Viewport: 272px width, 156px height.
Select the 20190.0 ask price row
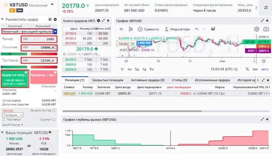86,33
